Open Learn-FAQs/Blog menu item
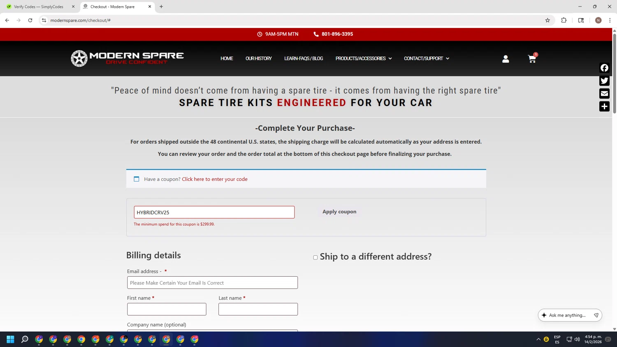 (304, 58)
